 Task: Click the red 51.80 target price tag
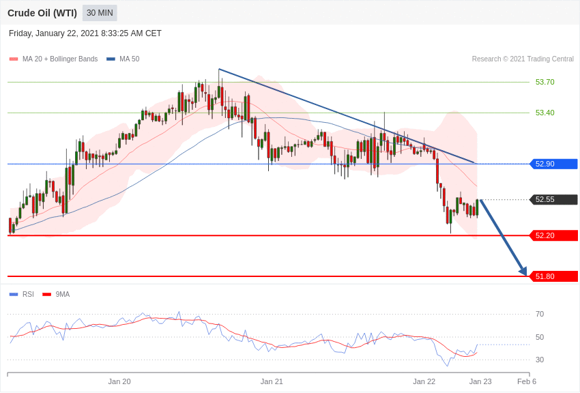(554, 276)
